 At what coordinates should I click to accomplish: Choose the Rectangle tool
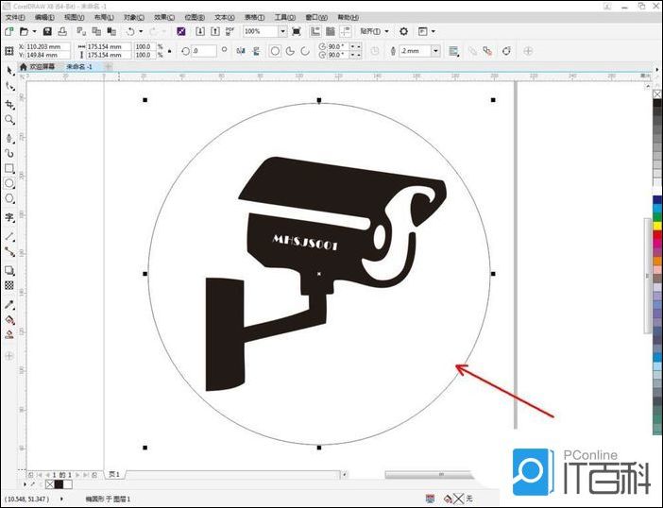pos(9,169)
